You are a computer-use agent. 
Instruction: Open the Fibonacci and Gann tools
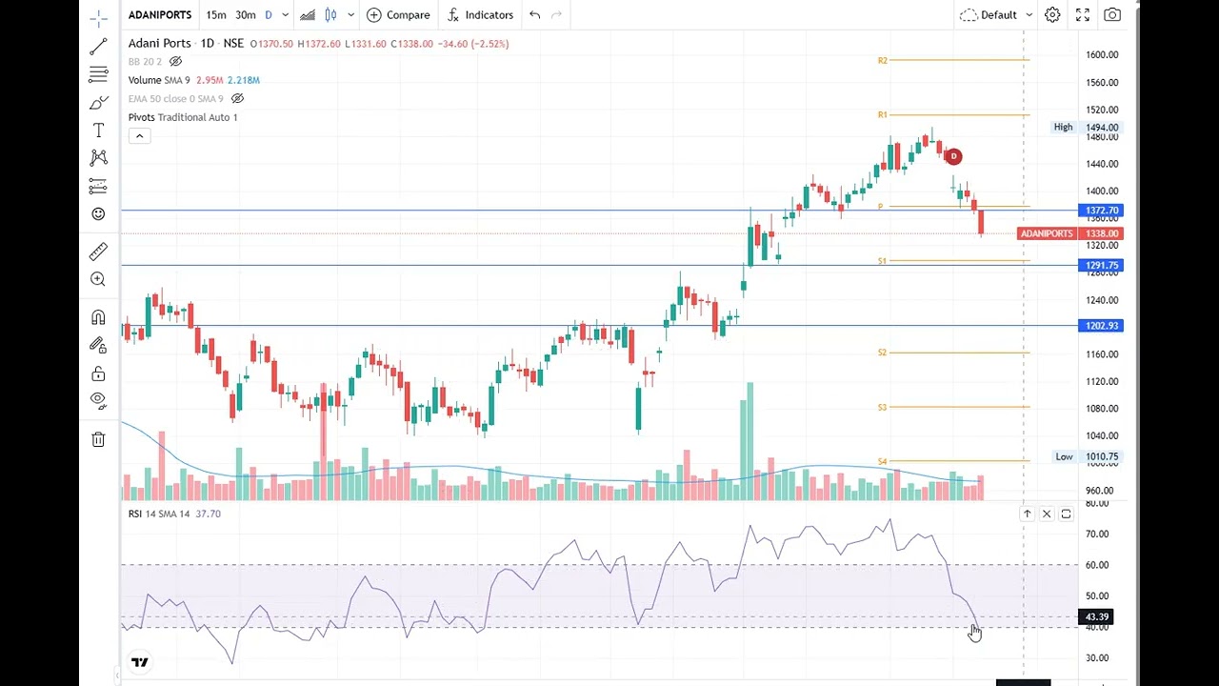click(x=98, y=74)
